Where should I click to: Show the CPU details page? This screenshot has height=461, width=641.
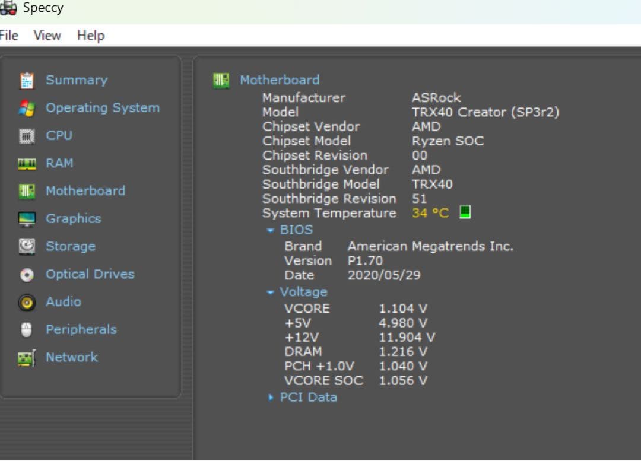click(x=59, y=135)
